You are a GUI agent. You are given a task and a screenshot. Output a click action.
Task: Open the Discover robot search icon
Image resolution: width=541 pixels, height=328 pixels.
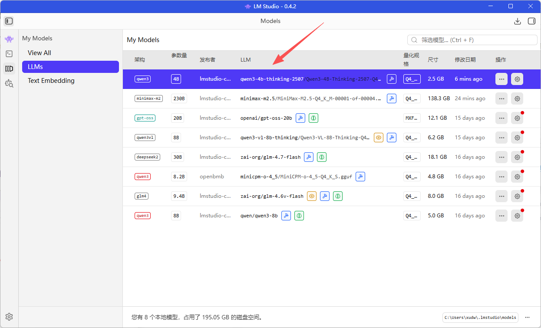[9, 83]
